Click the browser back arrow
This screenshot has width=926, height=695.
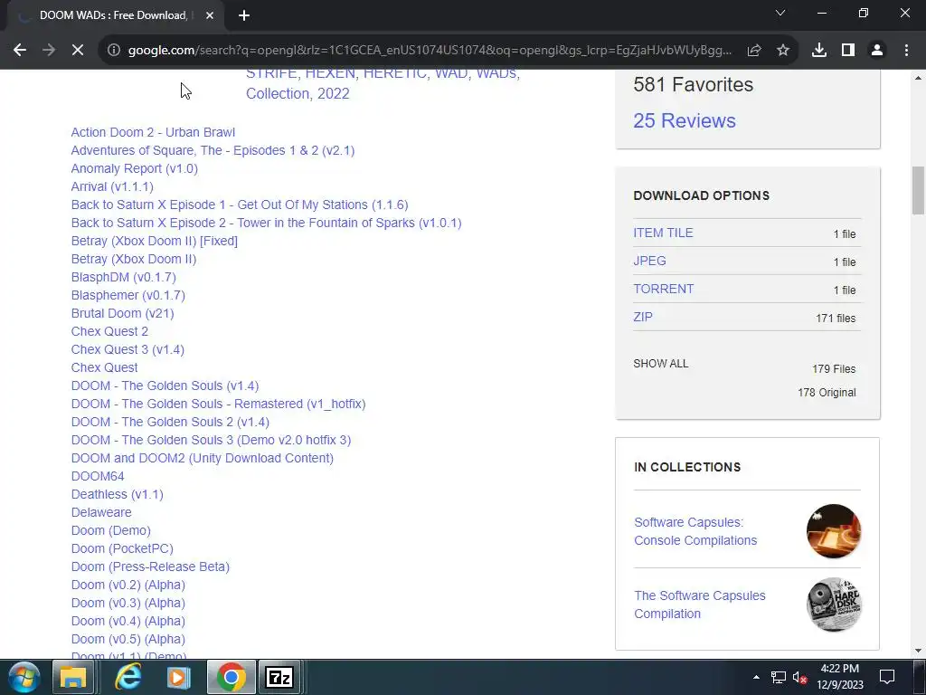[20, 51]
